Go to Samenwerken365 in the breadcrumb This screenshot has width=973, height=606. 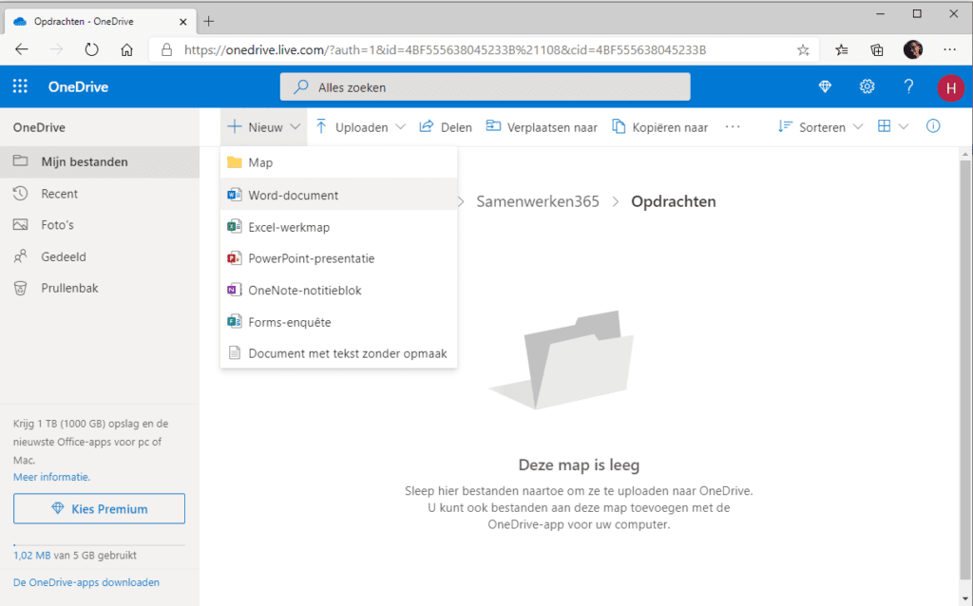[x=538, y=201]
